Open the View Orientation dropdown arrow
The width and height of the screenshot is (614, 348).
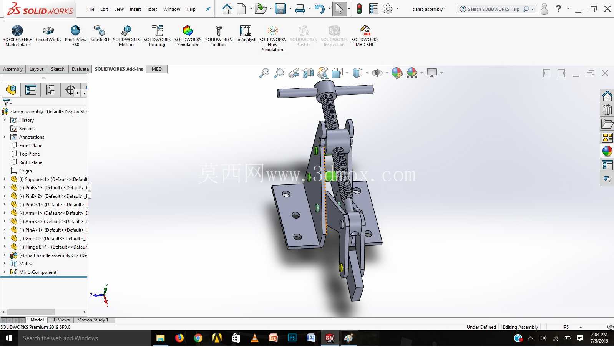347,73
